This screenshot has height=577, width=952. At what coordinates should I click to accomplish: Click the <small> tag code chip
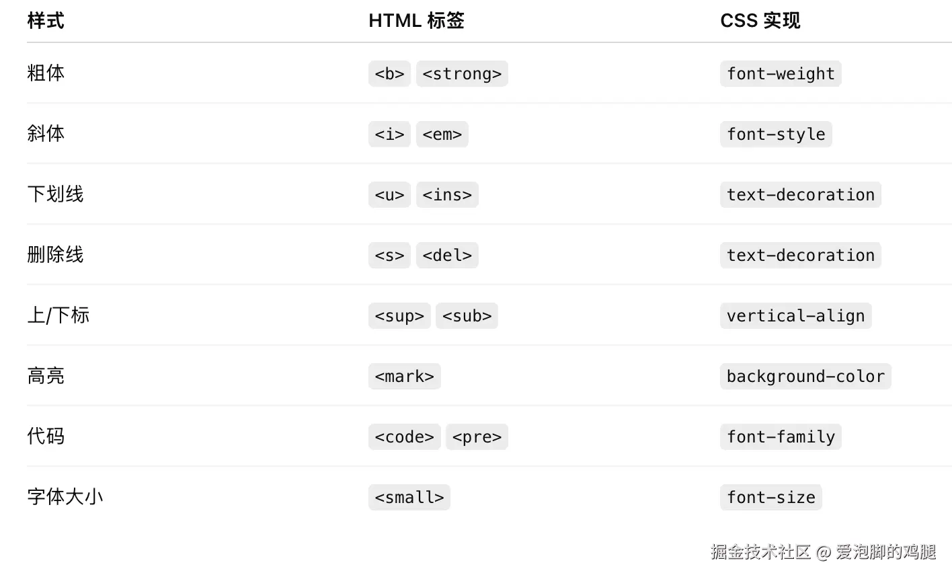pos(409,498)
